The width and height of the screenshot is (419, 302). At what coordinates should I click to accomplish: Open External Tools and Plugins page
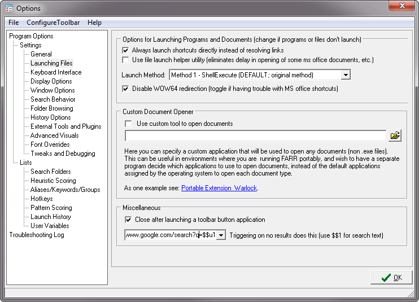[66, 126]
